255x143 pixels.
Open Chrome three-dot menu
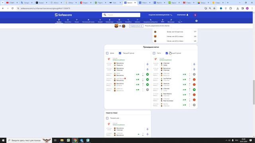coord(252,8)
